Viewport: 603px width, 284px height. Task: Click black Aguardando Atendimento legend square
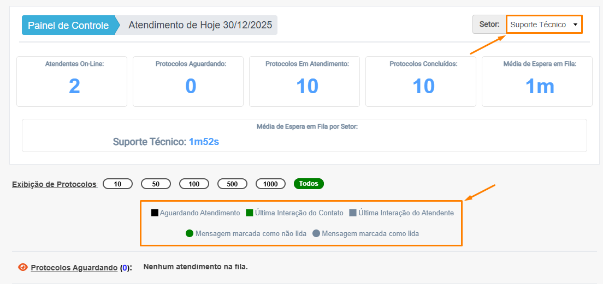point(155,213)
